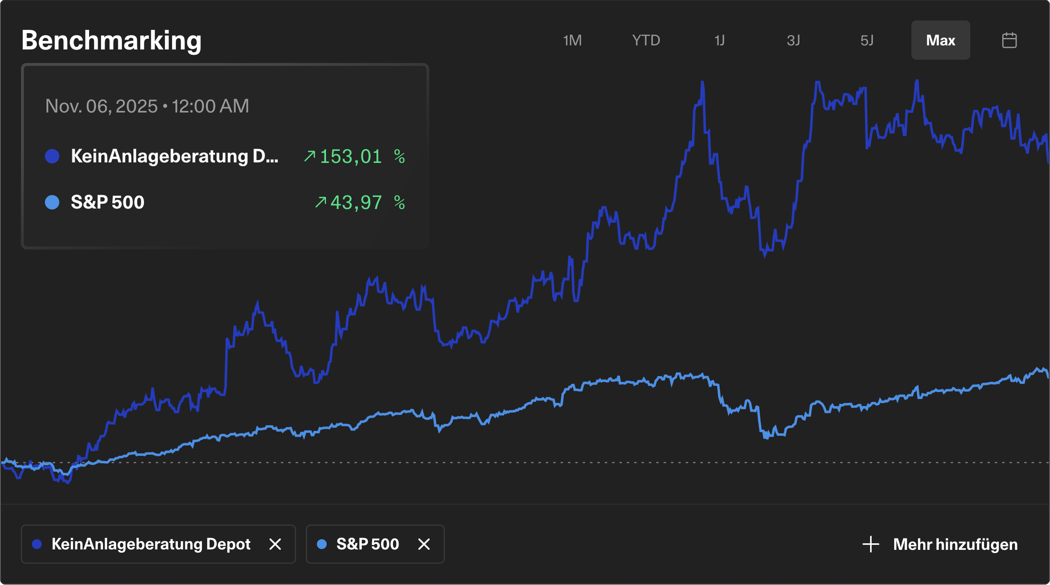Image resolution: width=1050 pixels, height=585 pixels.
Task: Remove the S&P 500 benchmark with its X
Action: 424,544
